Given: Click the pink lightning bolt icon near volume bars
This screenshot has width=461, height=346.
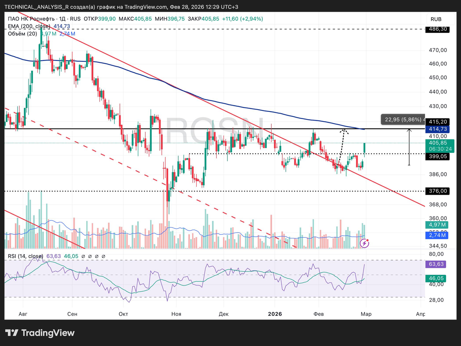Looking at the screenshot, I should 365,243.
